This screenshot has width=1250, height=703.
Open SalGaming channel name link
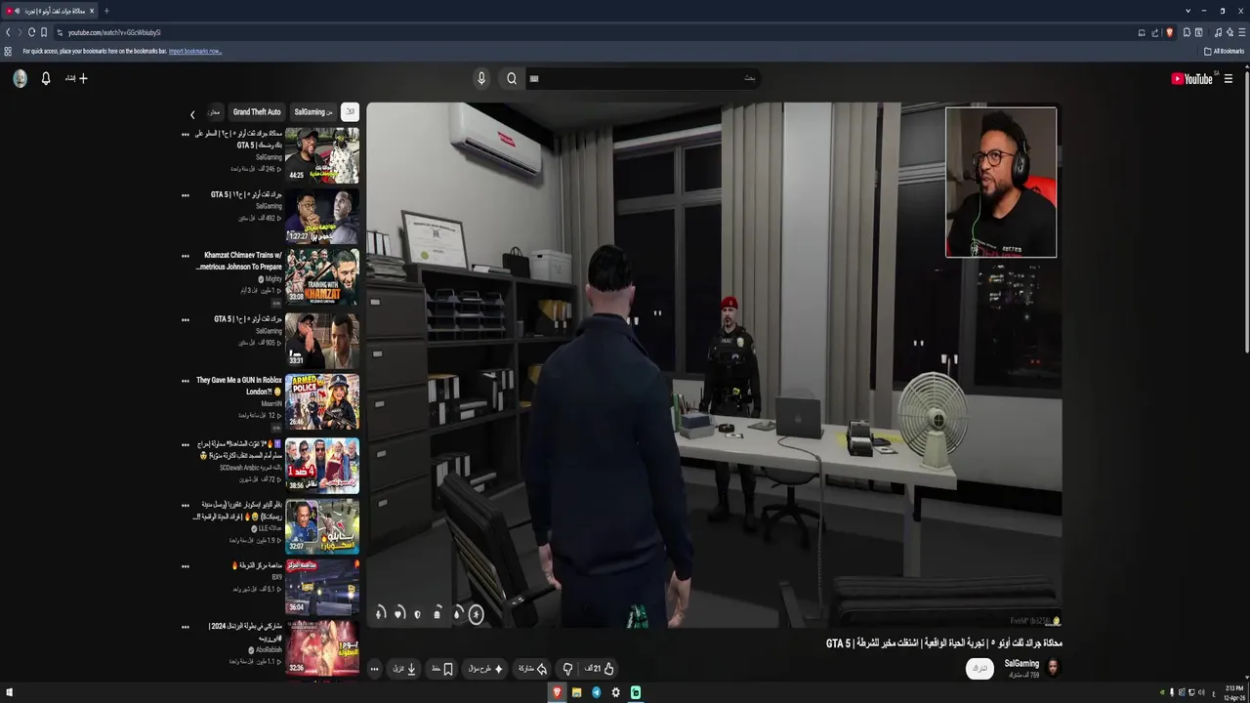pos(1021,664)
